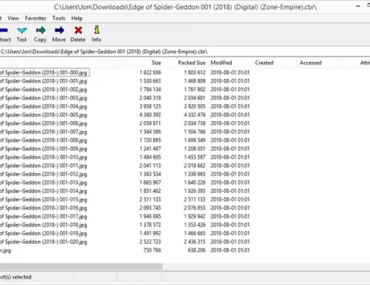Select file 001-014.jpg
Viewport: 370px width, 285px height.
coord(43,191)
